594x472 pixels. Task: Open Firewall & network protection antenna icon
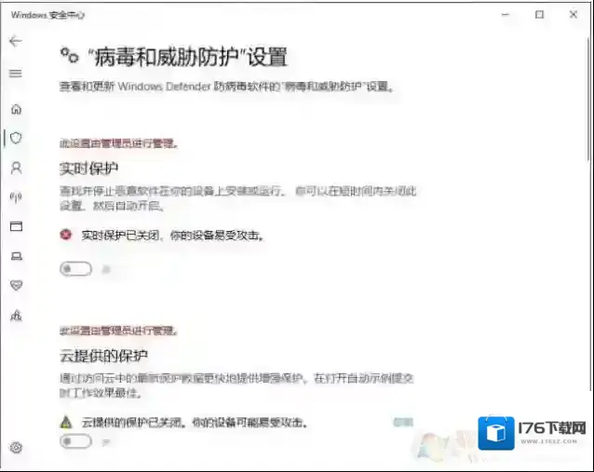pos(16,197)
